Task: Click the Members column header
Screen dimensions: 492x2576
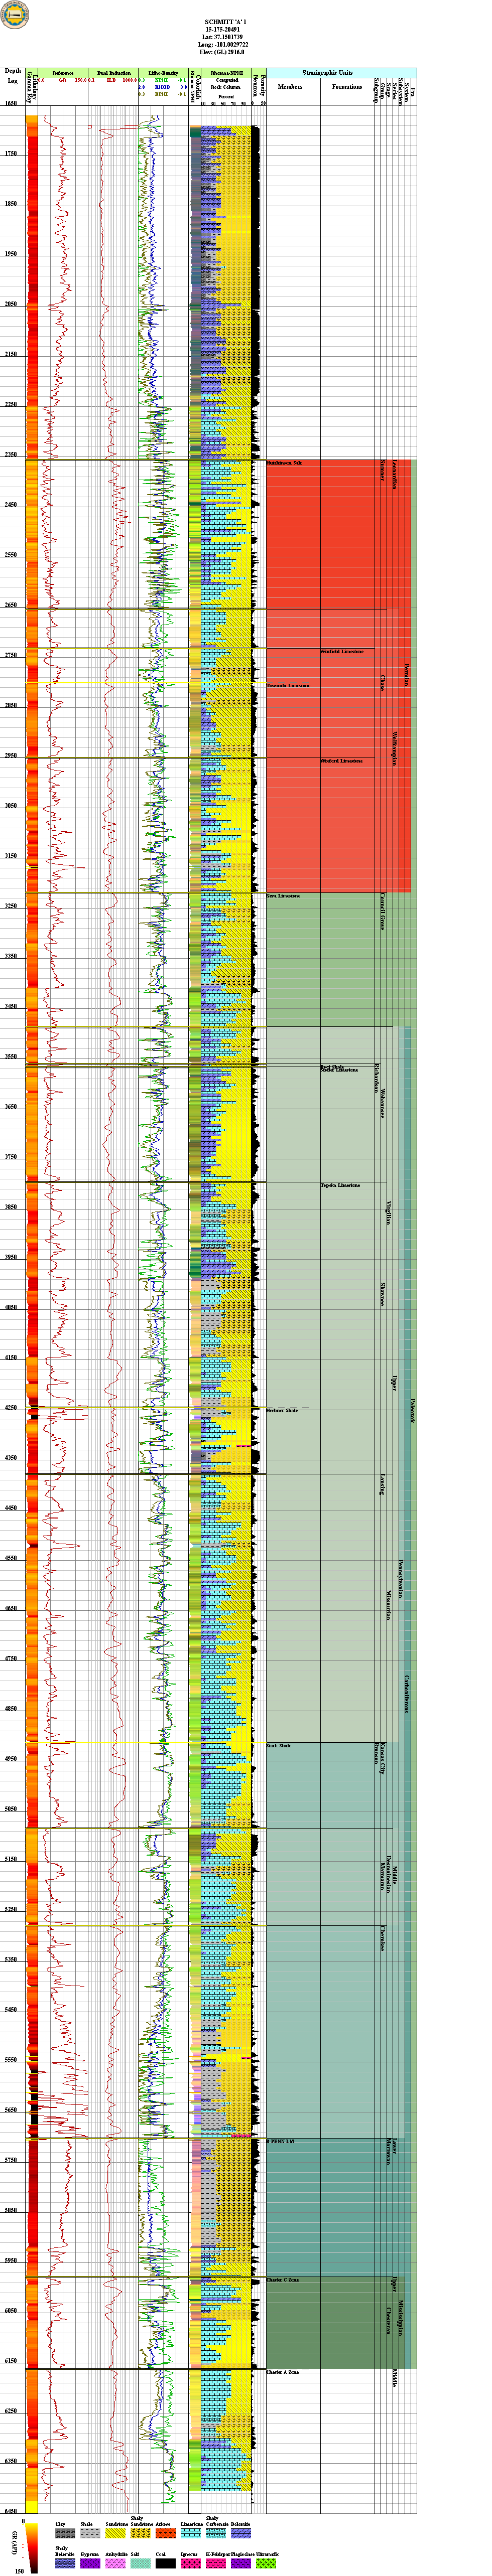Action: (x=290, y=86)
